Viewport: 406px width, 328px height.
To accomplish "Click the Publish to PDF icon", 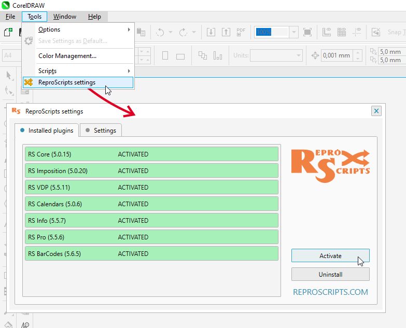I will click(241, 32).
